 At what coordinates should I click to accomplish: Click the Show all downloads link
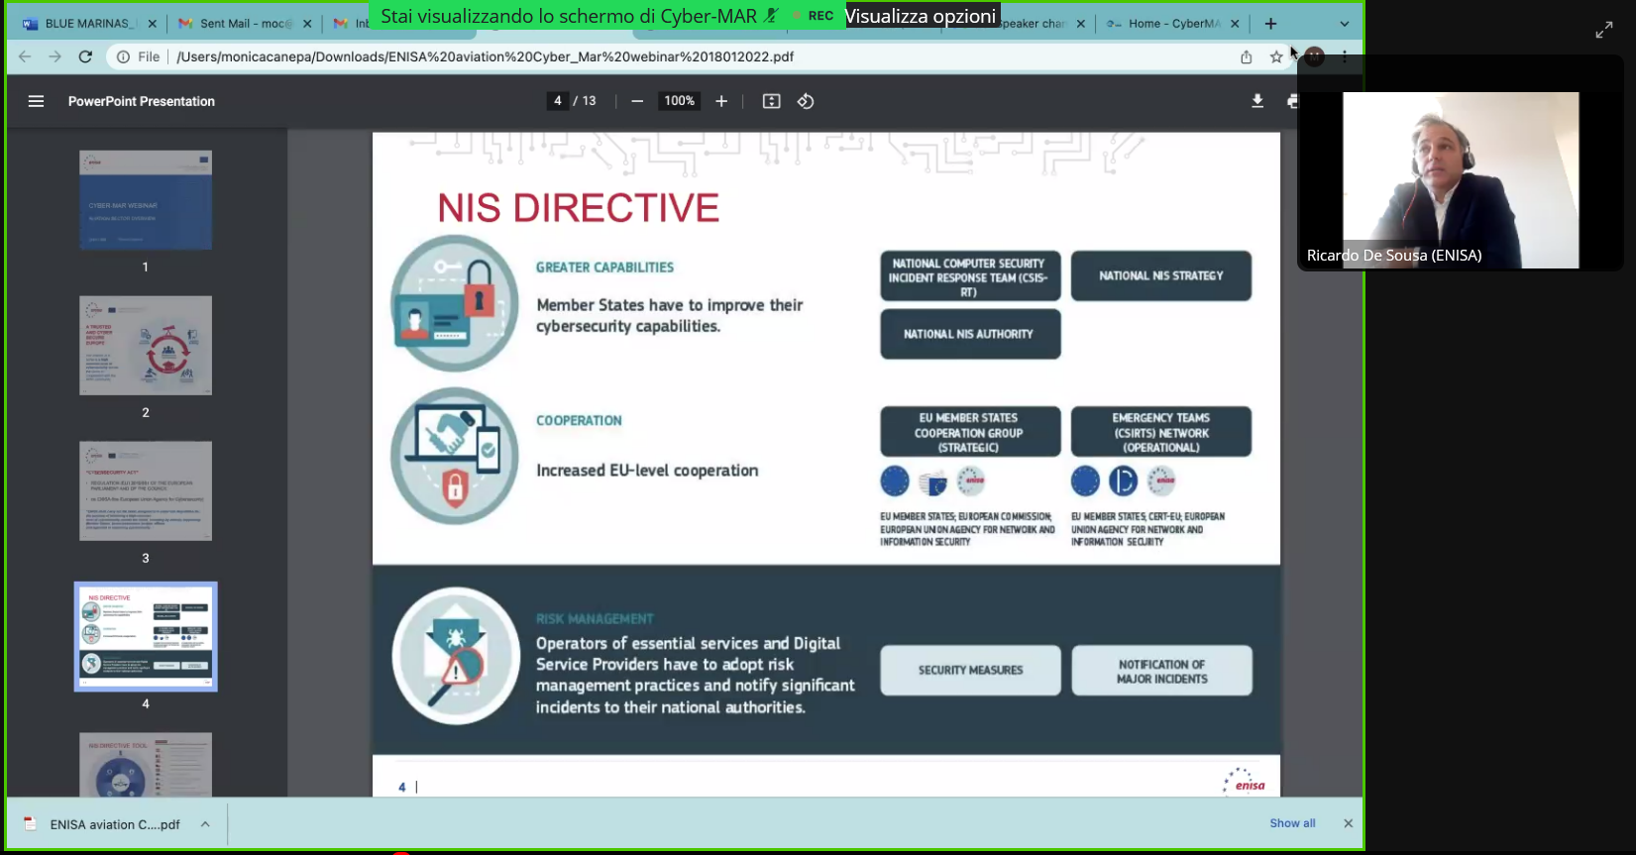[1292, 823]
